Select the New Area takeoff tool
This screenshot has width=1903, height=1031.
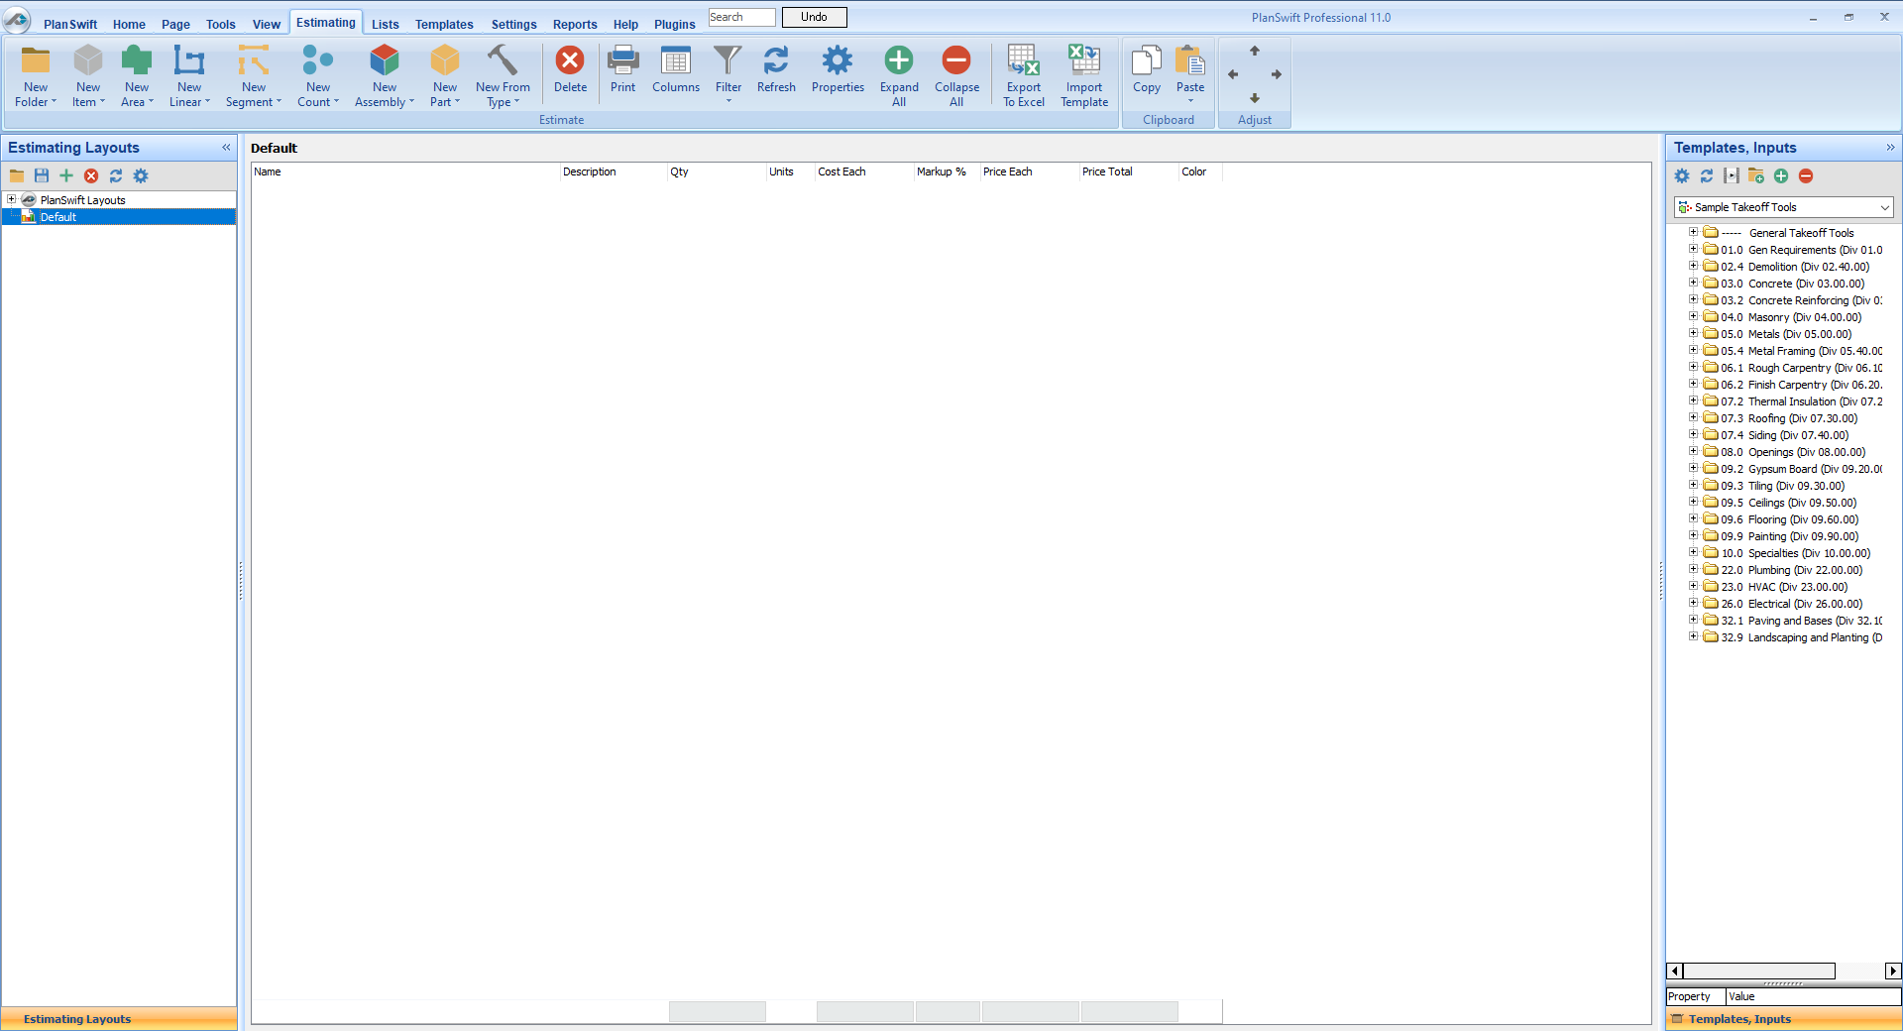(137, 76)
